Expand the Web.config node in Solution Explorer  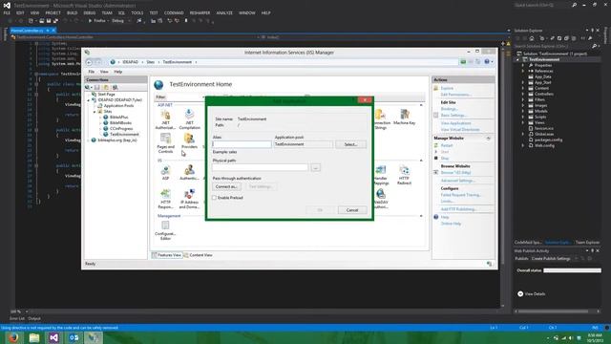[523, 145]
